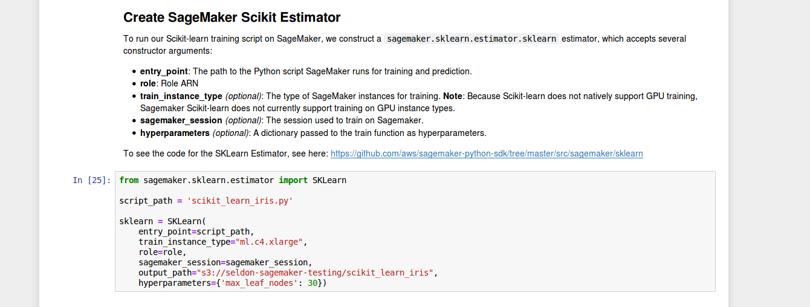
Task: Click the role: Role ARN bullet
Action: click(x=169, y=83)
